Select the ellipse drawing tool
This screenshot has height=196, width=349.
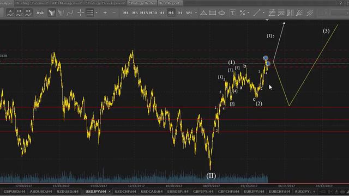click(x=222, y=13)
